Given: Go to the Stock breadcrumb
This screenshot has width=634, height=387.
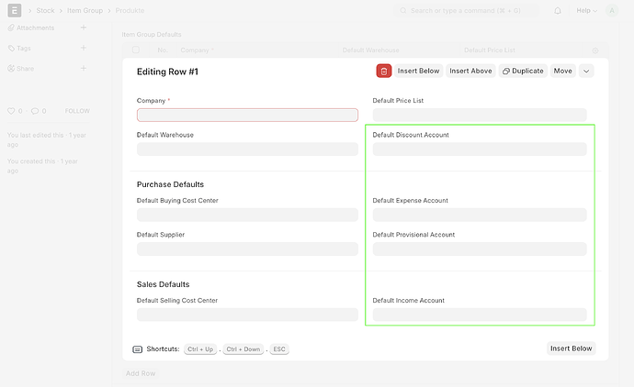Looking at the screenshot, I should 45,10.
